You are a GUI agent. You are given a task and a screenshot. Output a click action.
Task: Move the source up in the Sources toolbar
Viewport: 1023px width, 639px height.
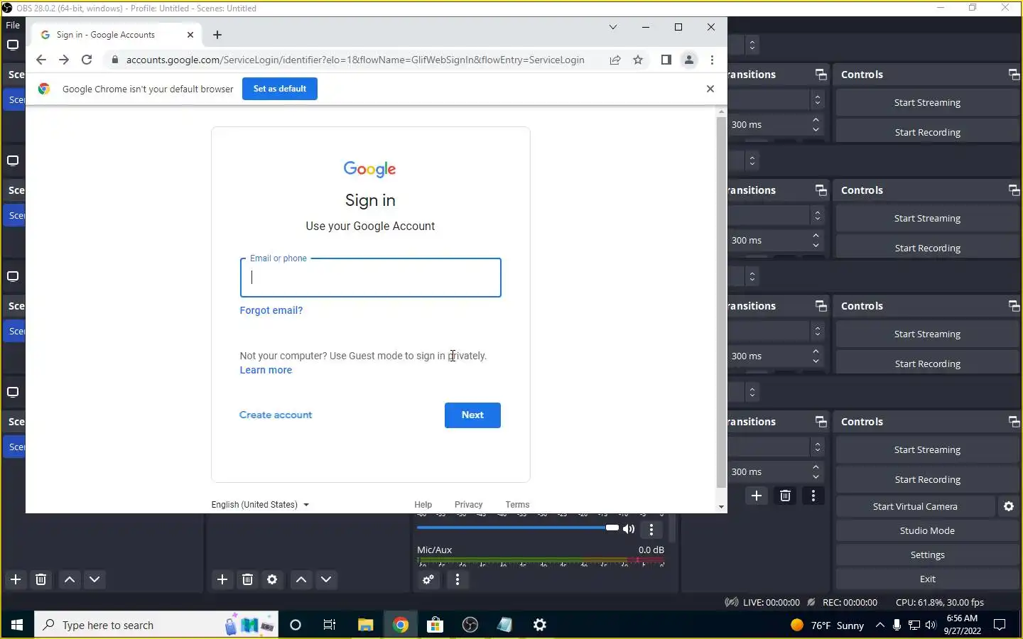click(301, 579)
